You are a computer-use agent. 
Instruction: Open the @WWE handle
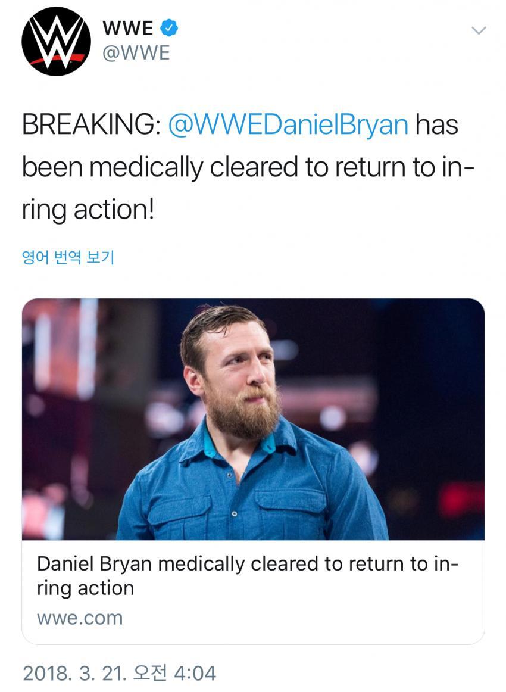click(136, 53)
